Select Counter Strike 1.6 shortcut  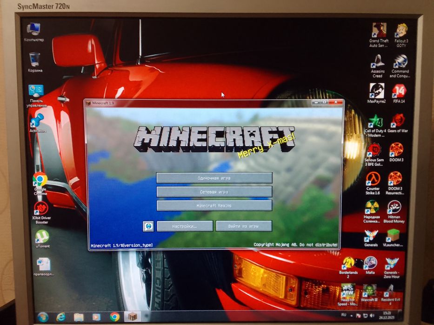click(x=373, y=183)
